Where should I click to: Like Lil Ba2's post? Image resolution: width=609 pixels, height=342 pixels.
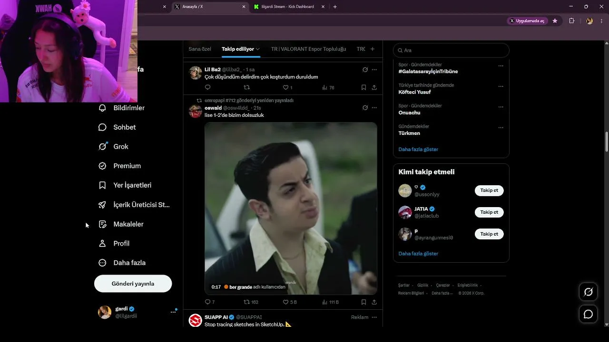coord(287,87)
